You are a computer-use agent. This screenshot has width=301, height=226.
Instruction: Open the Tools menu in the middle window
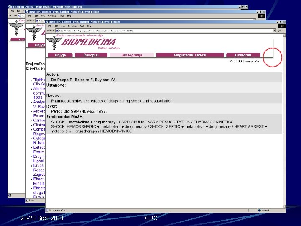pyautogui.click(x=62, y=16)
